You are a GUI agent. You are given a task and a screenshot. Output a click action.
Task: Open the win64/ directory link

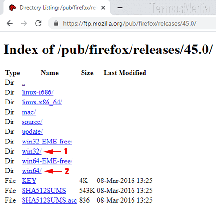coord(32,171)
